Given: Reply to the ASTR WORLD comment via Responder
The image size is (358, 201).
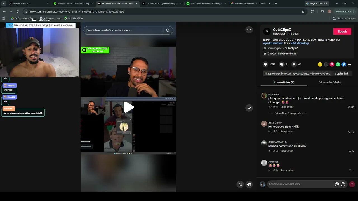Looking at the screenshot, I should coord(287,151).
